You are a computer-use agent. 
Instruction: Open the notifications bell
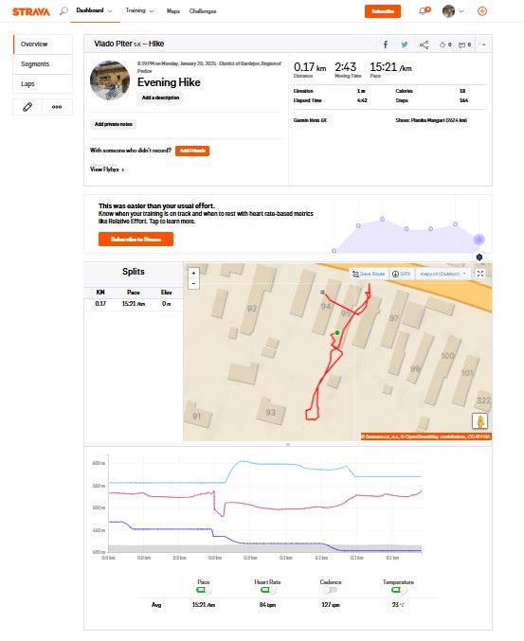point(424,11)
